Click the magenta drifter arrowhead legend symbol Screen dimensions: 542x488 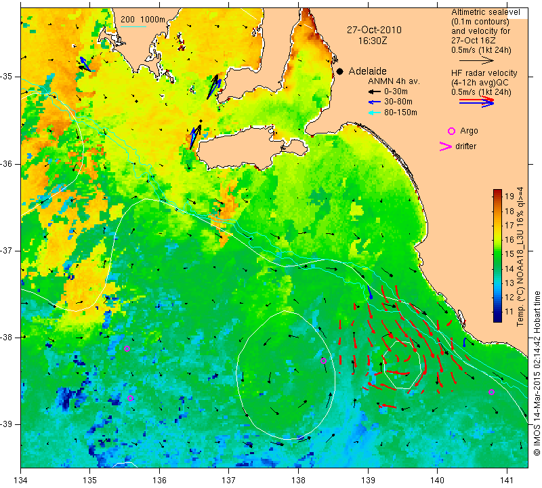[x=446, y=146]
